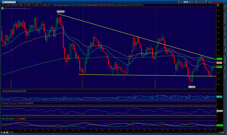Click the cyan MovAvgExponential 20 label

pos(66,5)
